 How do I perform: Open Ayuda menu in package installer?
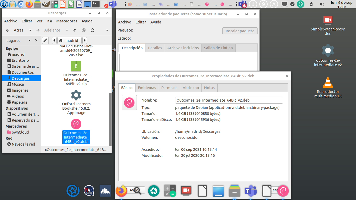(156, 22)
